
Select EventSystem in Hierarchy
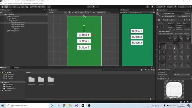14,31
